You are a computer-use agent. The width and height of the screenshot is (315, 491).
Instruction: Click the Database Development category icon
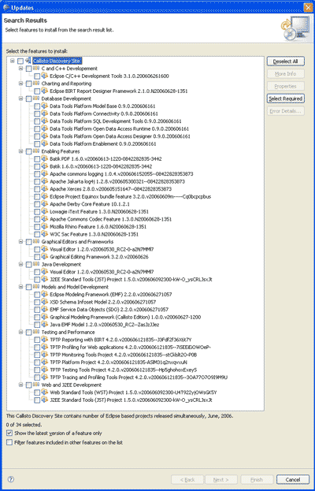36,99
